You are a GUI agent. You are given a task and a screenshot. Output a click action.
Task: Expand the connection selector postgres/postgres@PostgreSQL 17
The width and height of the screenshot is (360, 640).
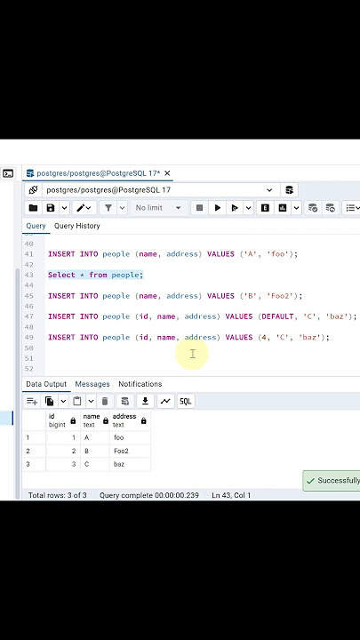pyautogui.click(x=161, y=190)
